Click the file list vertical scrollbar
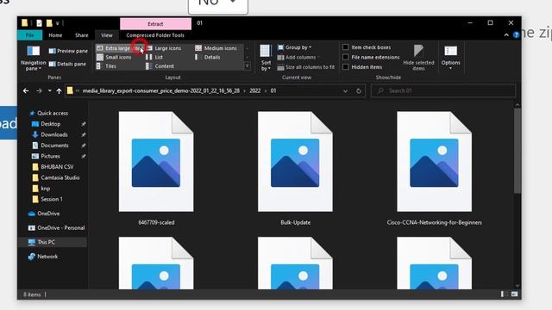 (517, 152)
